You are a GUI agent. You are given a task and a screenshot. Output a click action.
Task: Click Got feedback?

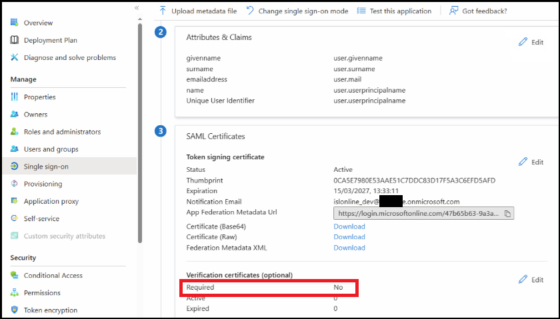tap(484, 11)
